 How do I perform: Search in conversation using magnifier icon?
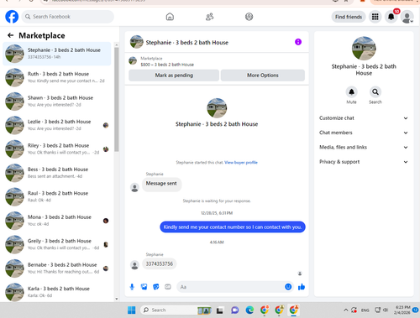375,91
